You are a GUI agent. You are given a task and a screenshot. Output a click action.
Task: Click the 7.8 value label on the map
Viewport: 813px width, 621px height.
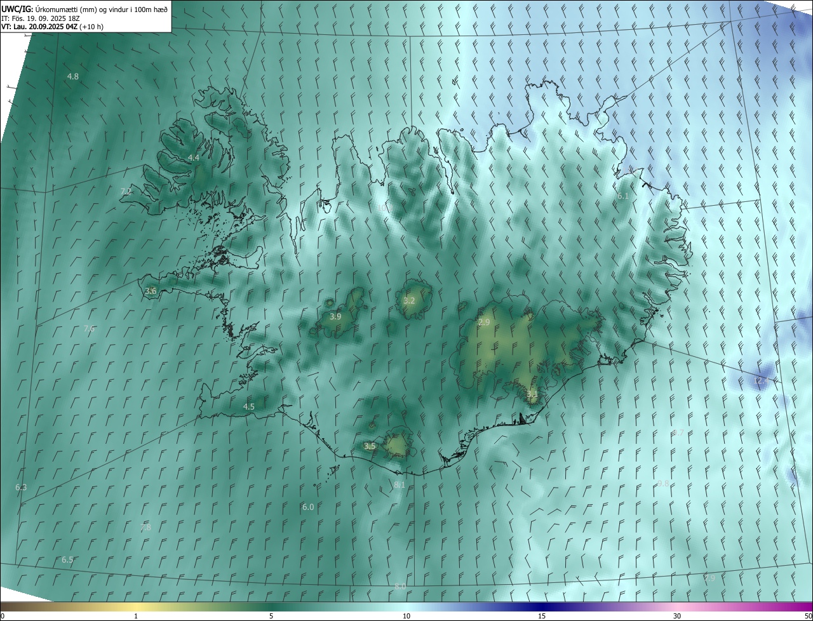[x=145, y=527]
